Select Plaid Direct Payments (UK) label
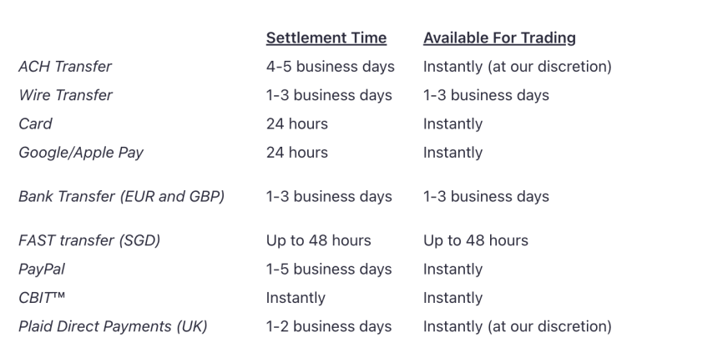718x353 pixels. pos(113,326)
